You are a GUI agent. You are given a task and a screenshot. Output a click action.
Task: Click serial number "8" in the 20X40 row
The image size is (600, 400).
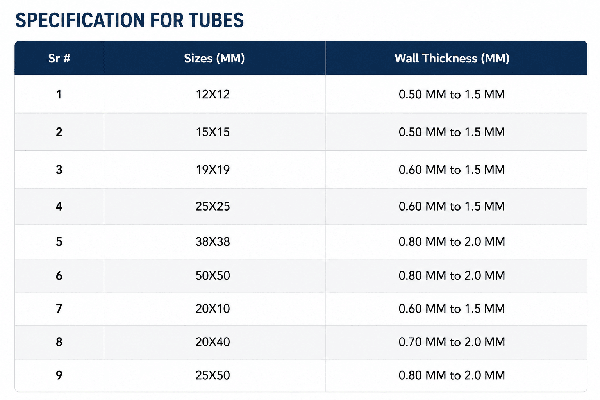(x=59, y=342)
